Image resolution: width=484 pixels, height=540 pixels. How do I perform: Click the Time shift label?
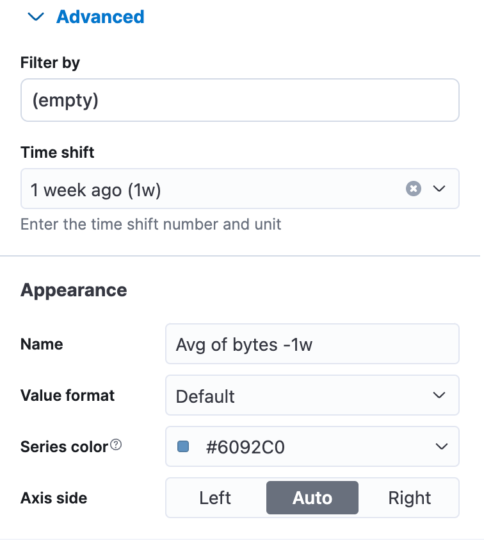[58, 152]
